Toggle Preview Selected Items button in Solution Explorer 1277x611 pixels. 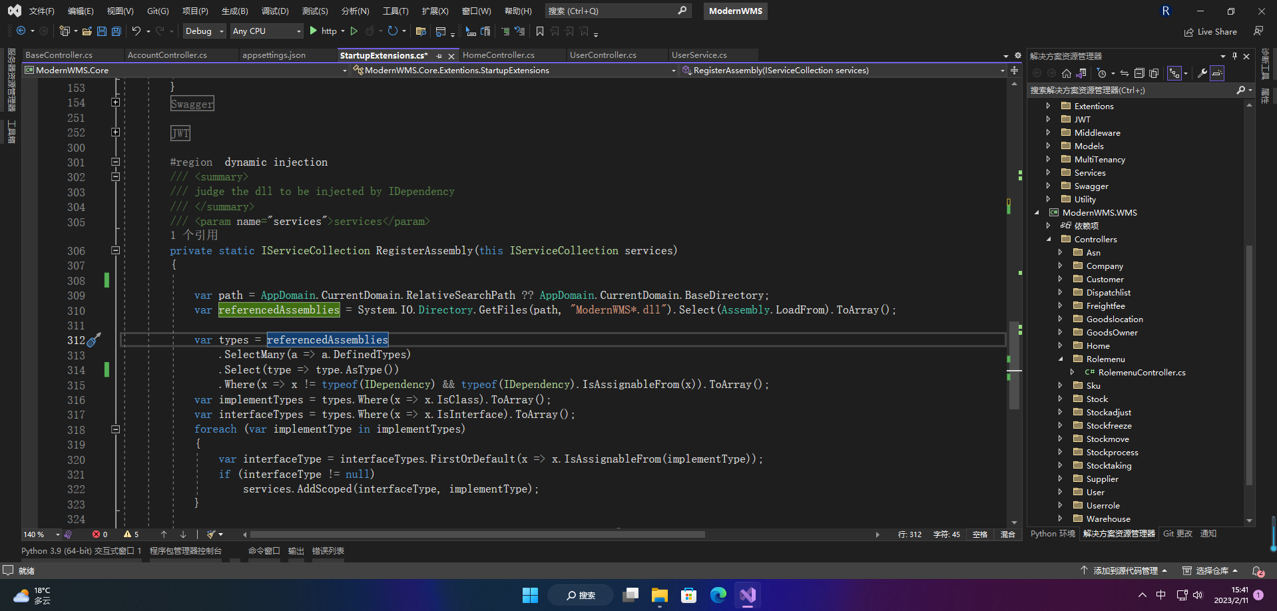click(x=1217, y=73)
